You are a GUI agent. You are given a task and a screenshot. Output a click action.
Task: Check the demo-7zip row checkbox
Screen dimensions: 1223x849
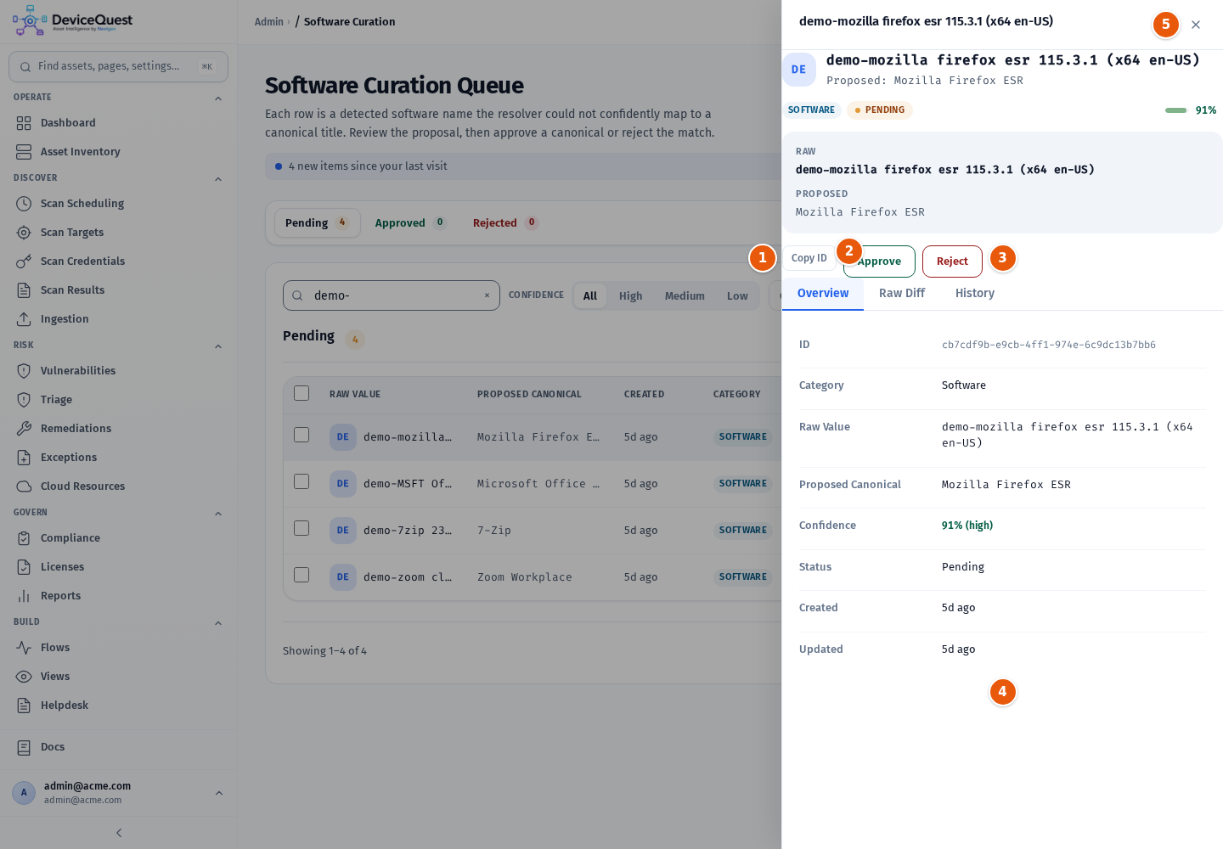(302, 528)
